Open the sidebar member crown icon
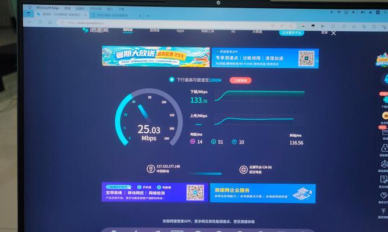 click(x=385, y=115)
